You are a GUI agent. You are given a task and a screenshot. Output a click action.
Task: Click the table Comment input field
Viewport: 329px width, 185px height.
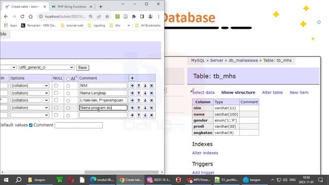(79, 125)
